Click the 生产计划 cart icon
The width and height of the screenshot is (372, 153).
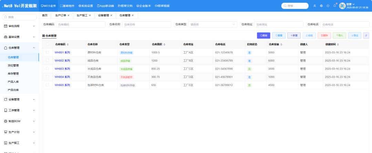pos(6,132)
